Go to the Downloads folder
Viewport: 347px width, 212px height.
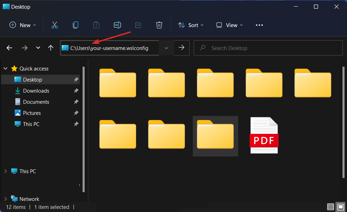[36, 91]
